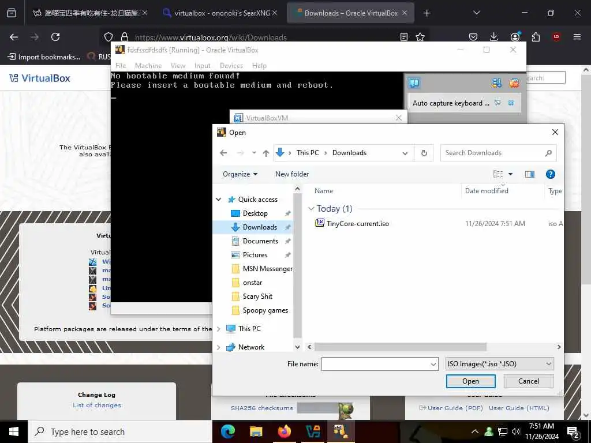Open the SHA256 checksums link
The width and height of the screenshot is (591, 443).
261,408
